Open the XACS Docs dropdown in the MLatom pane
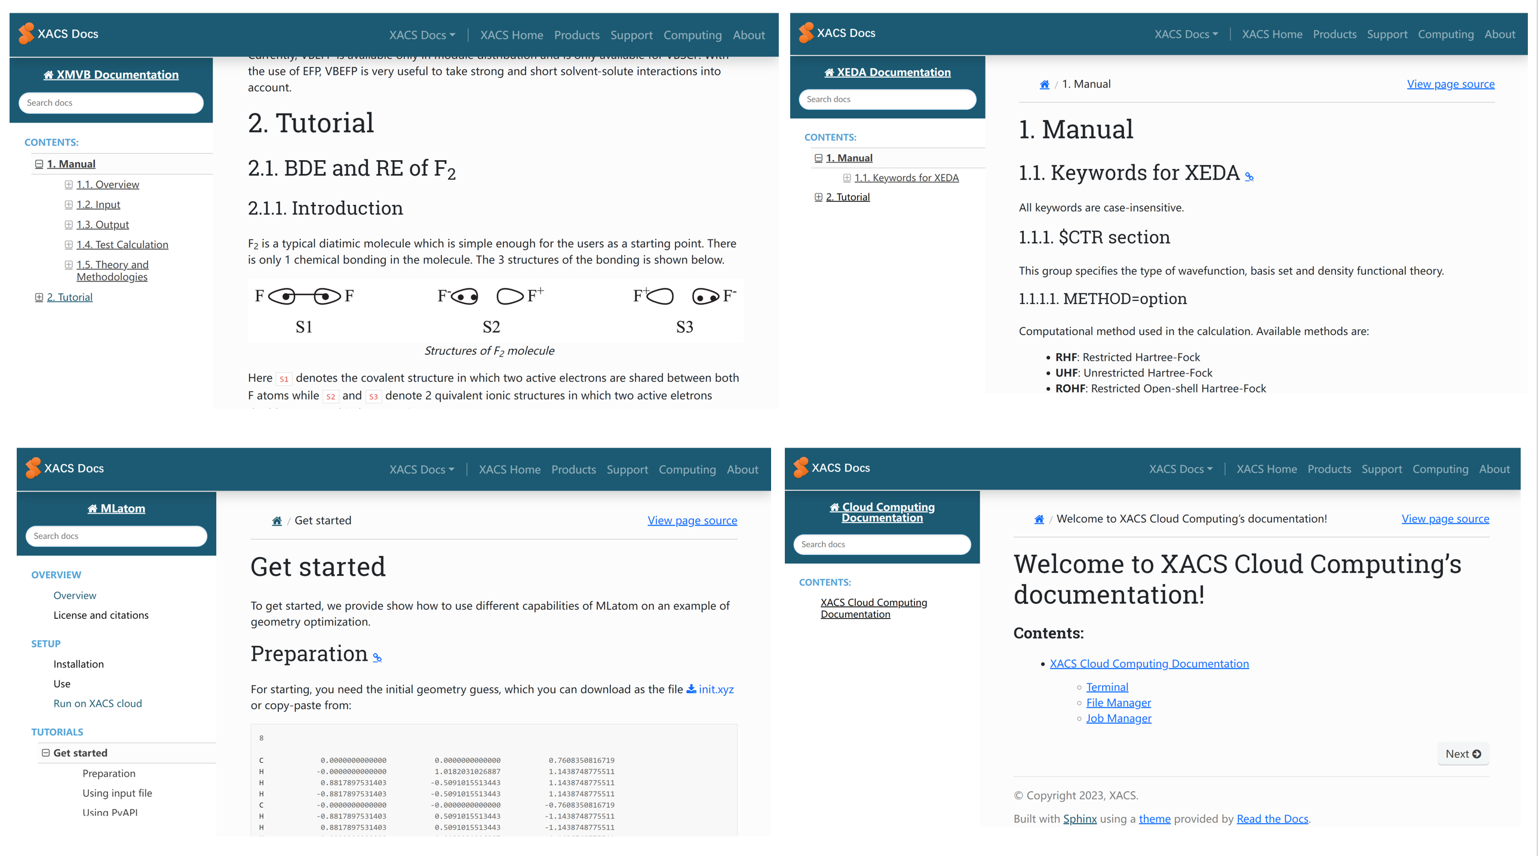 pyautogui.click(x=422, y=470)
